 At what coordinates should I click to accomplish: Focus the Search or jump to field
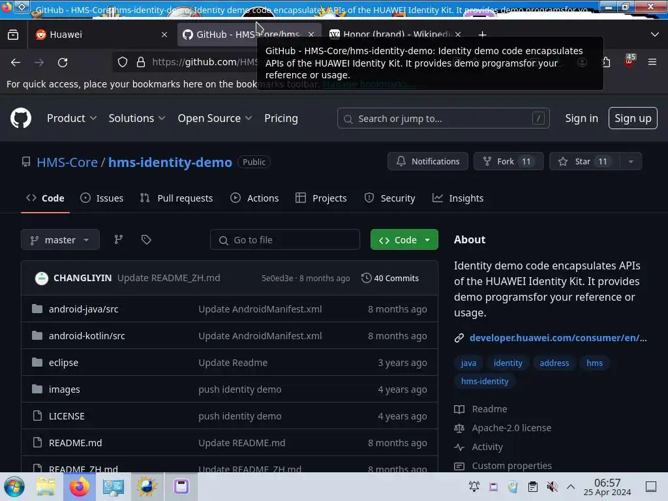click(443, 119)
